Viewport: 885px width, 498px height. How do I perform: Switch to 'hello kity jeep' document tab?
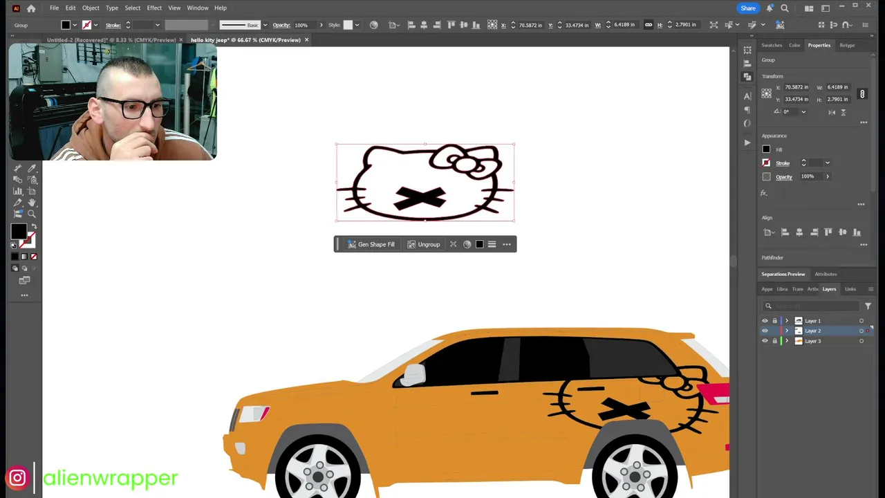pos(245,40)
